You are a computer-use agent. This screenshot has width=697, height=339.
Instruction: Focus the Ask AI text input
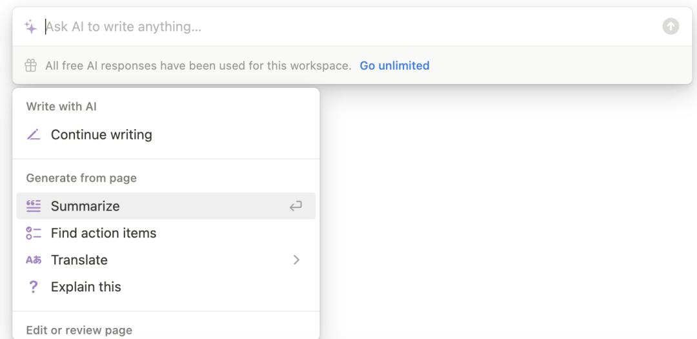(348, 26)
